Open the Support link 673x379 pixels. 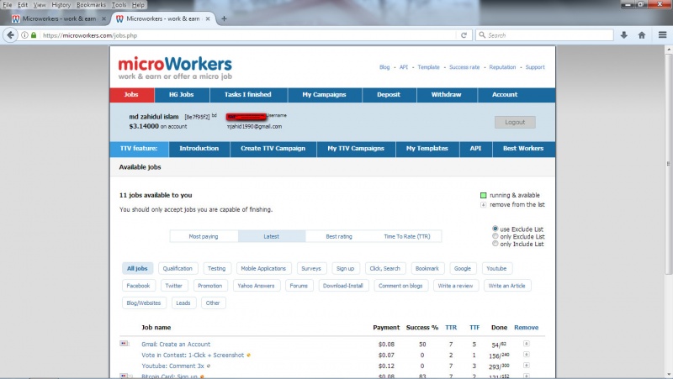[535, 67]
